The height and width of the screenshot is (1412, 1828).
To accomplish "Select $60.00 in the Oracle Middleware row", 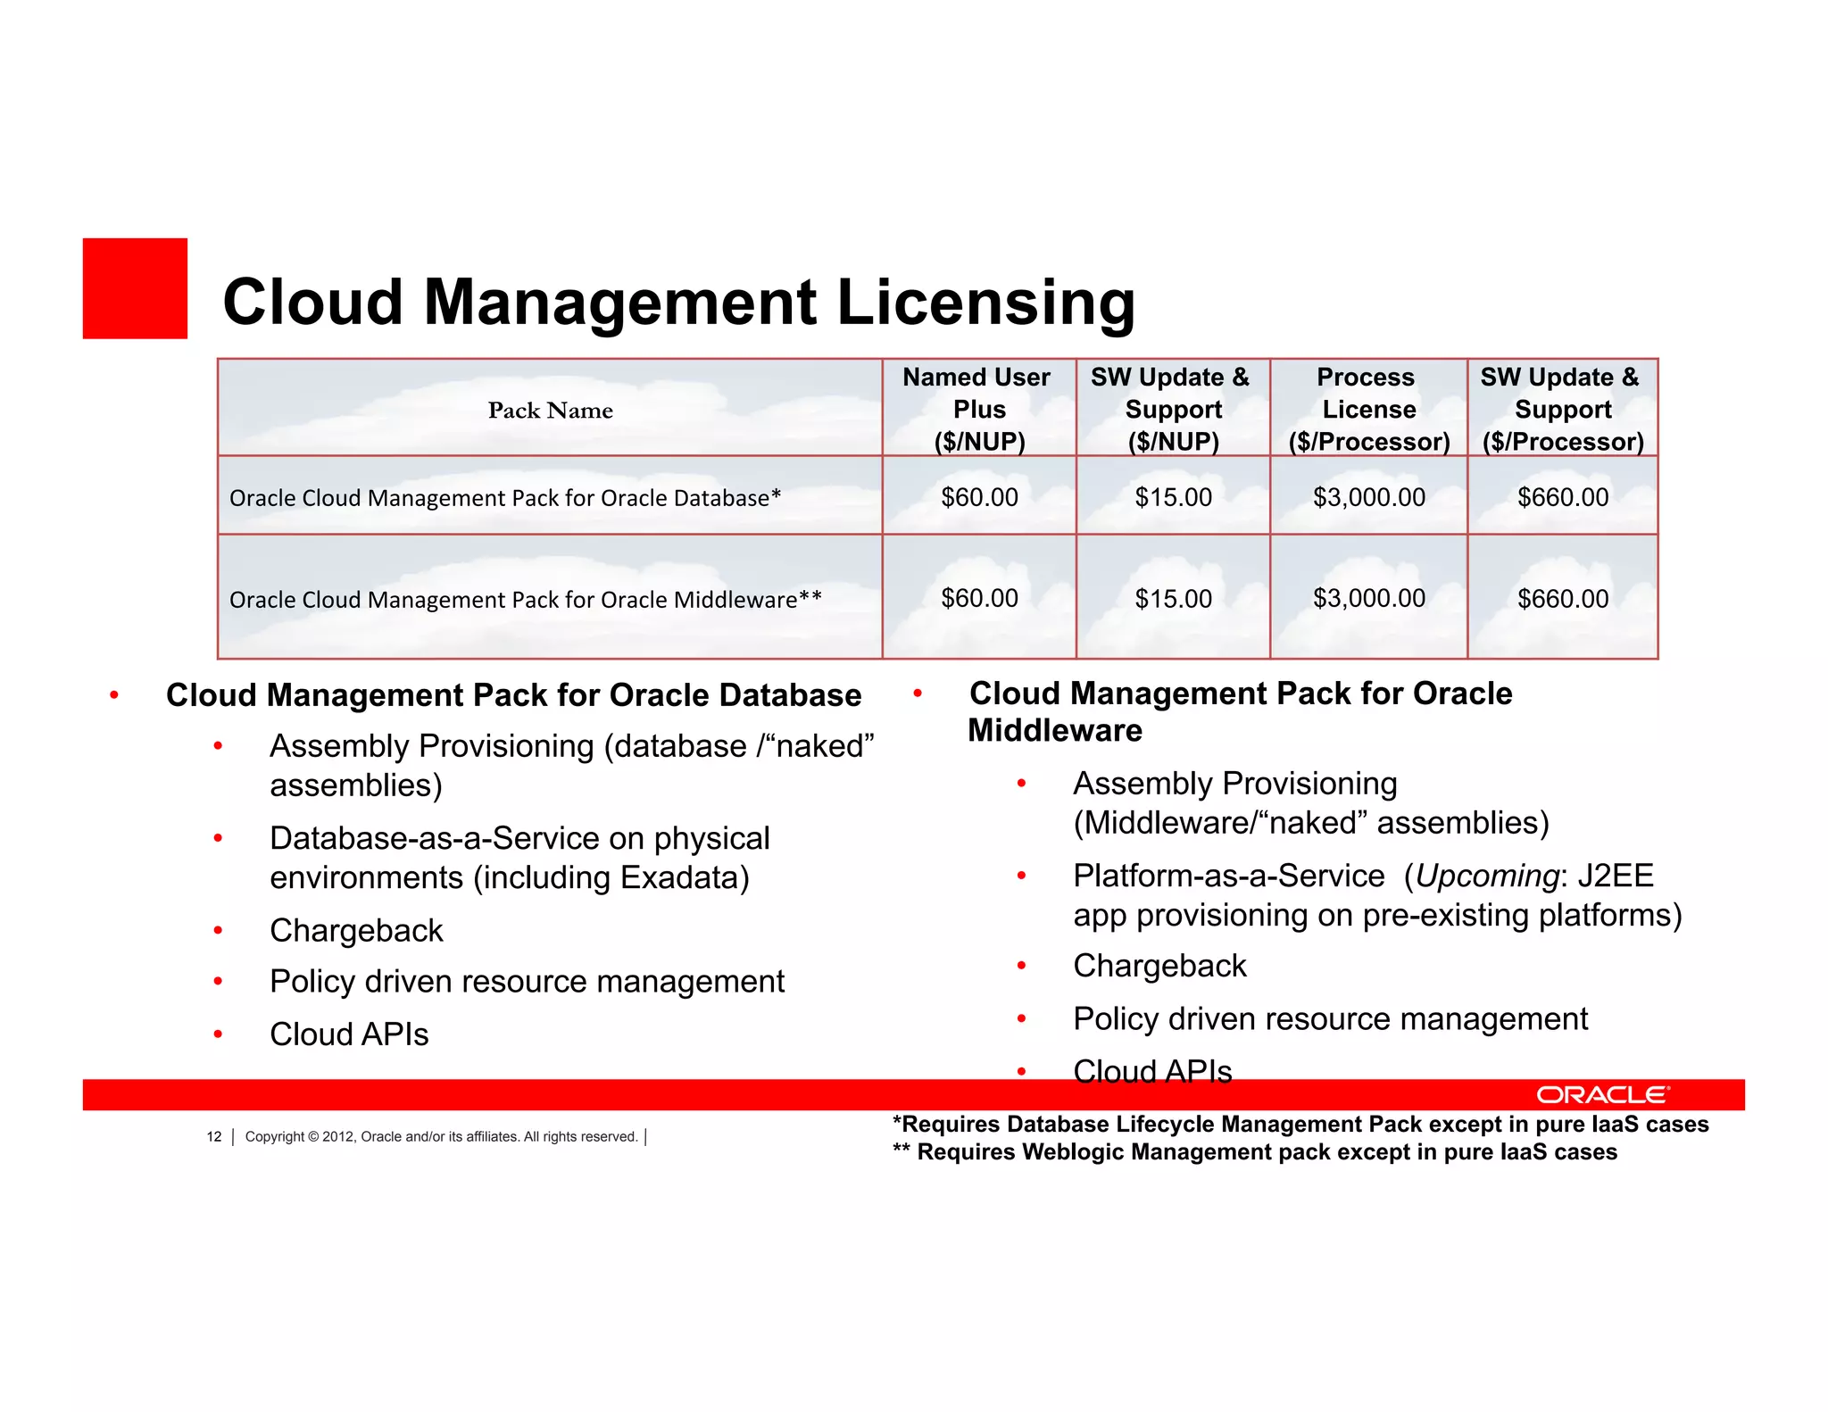I will (979, 598).
